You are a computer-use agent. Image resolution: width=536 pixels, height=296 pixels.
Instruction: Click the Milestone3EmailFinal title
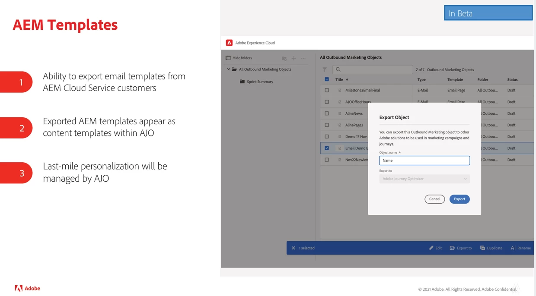tap(363, 90)
